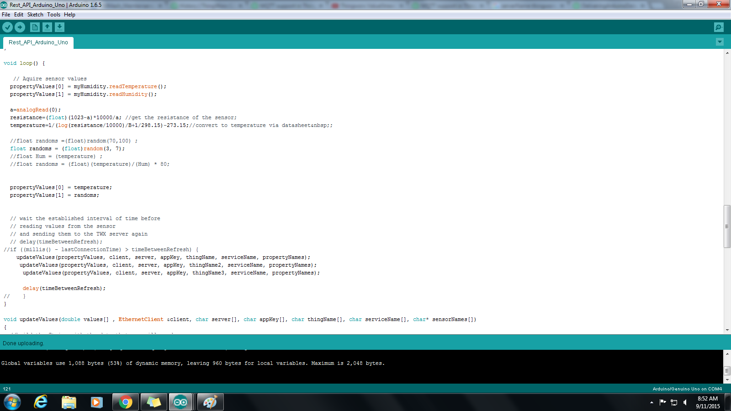This screenshot has height=411, width=731.
Task: Save the sketch with the Save icon
Action: pos(59,27)
